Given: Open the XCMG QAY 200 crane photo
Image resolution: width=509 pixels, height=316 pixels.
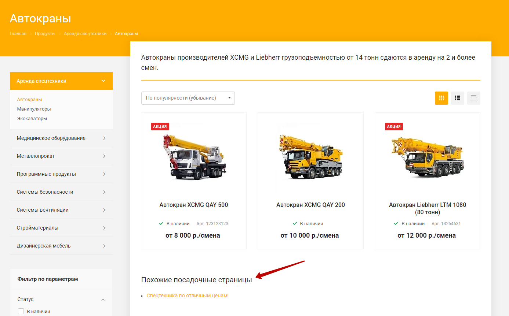Looking at the screenshot, I should click(x=310, y=156).
